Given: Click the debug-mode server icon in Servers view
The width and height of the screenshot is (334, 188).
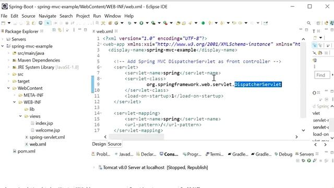Looking at the screenshot, I should [x=303, y=160].
